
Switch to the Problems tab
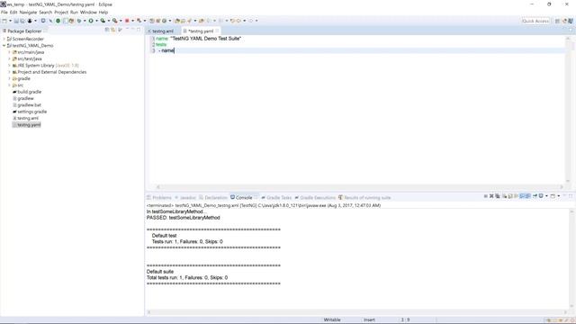(159, 198)
